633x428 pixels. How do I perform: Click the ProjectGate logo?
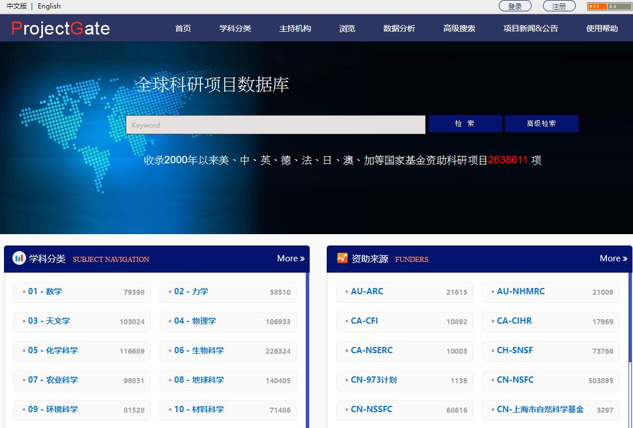point(61,28)
